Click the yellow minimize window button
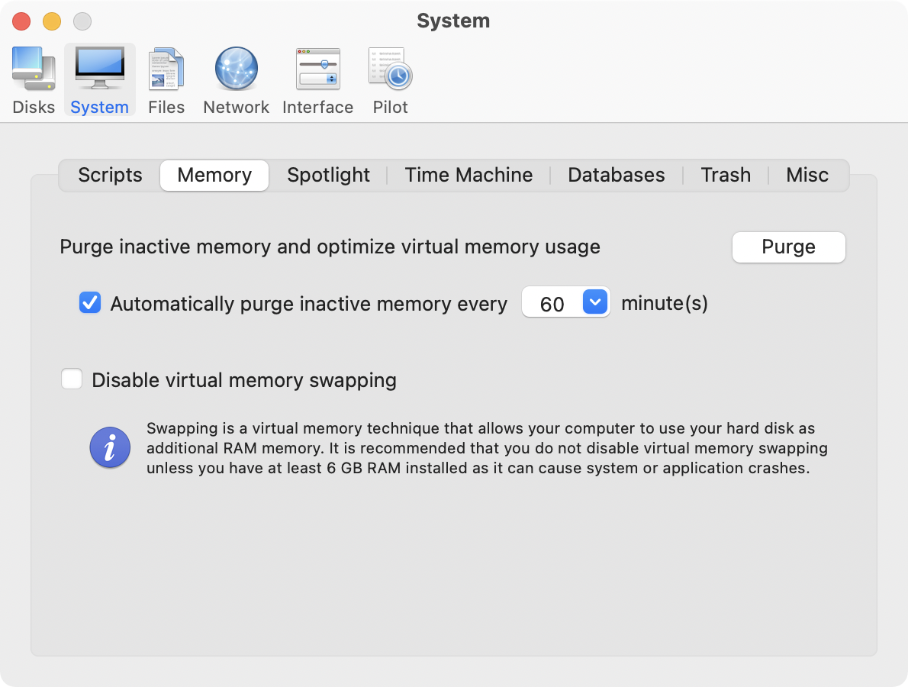 (x=51, y=21)
